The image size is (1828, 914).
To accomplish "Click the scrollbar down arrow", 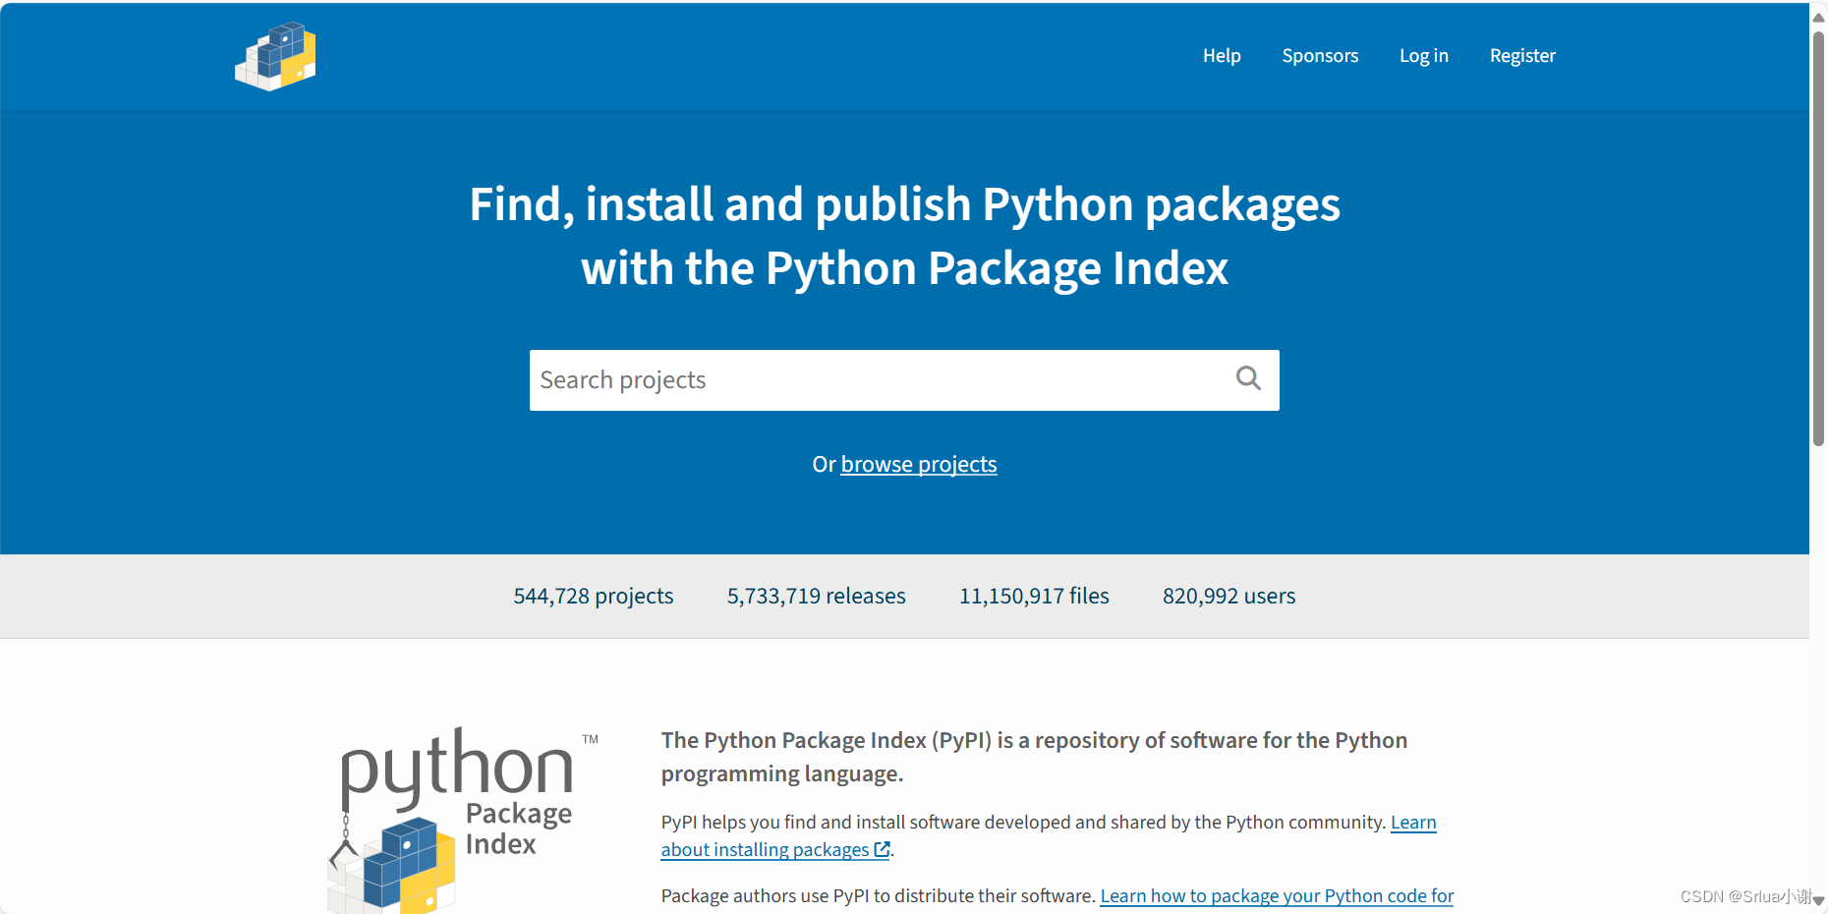I will click(x=1819, y=900).
